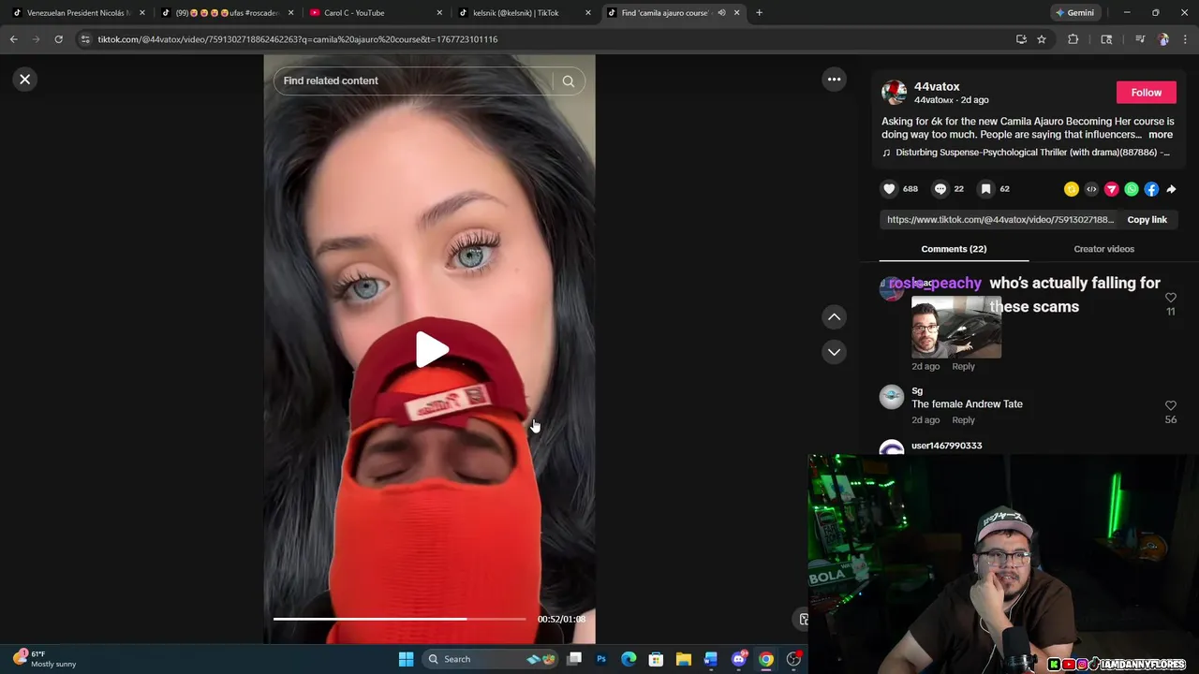Save the video with the bookmark icon

pyautogui.click(x=985, y=189)
